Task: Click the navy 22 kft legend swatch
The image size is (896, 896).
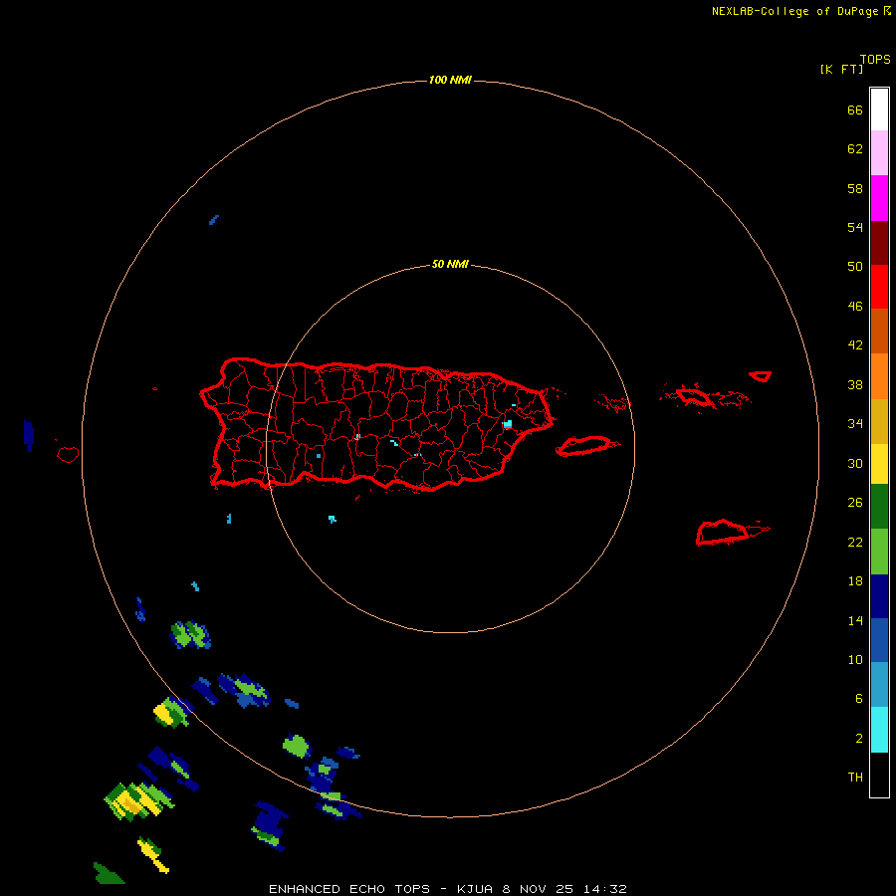Action: click(x=879, y=596)
